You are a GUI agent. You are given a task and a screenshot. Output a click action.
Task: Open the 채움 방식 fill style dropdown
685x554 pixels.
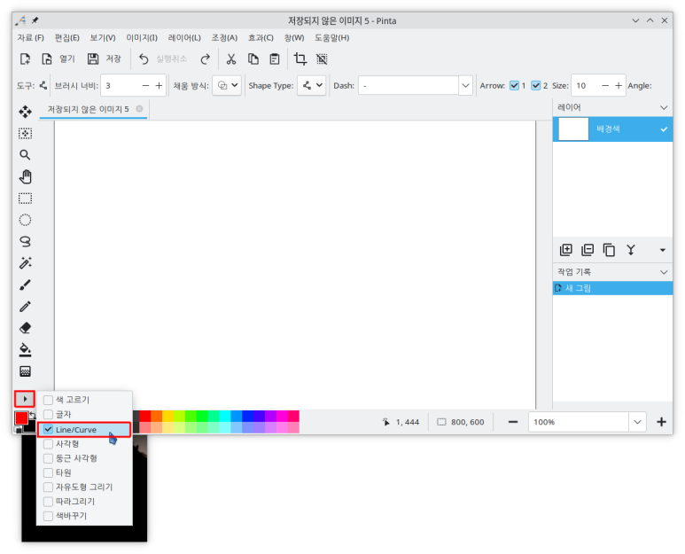pos(227,86)
